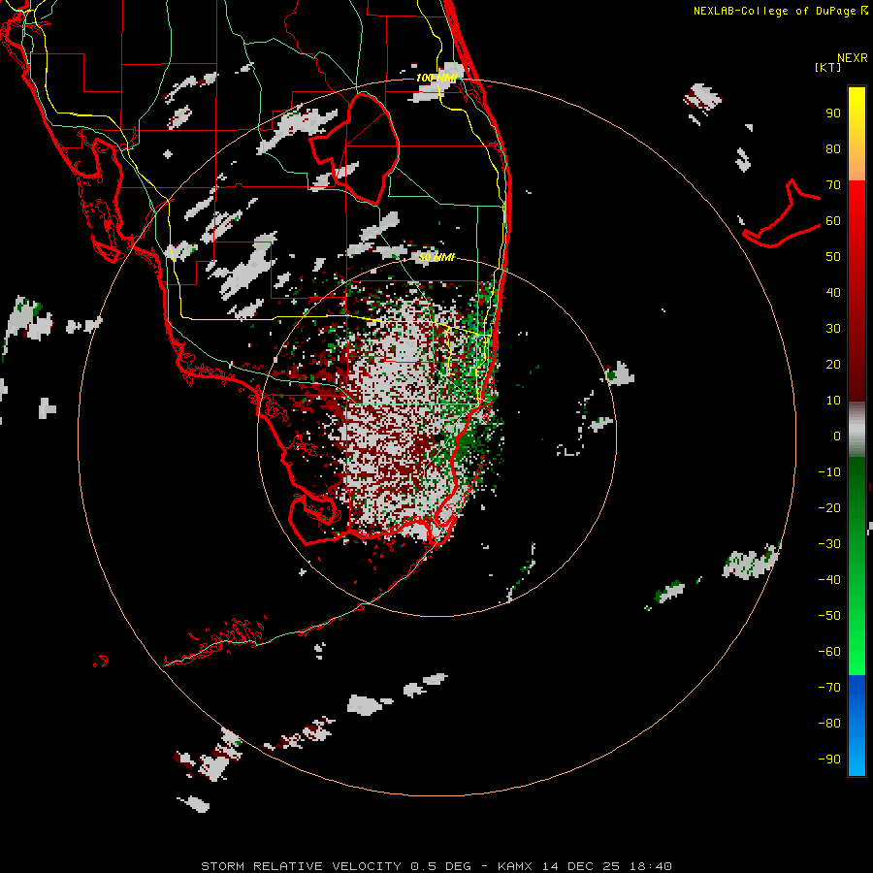Click the STORM RELATIVE VELOCITY footer caption
The width and height of the screenshot is (873, 873).
(436, 866)
